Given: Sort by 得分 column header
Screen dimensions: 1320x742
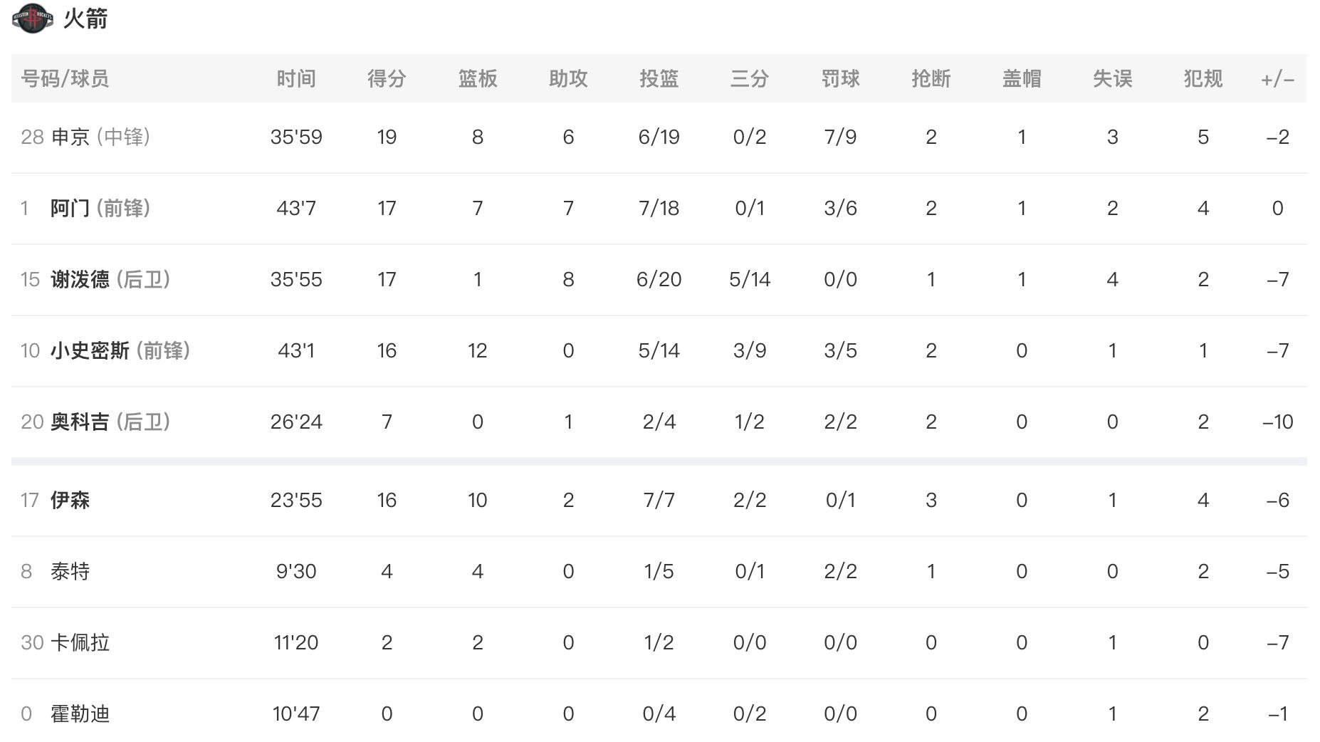Looking at the screenshot, I should click(x=387, y=78).
